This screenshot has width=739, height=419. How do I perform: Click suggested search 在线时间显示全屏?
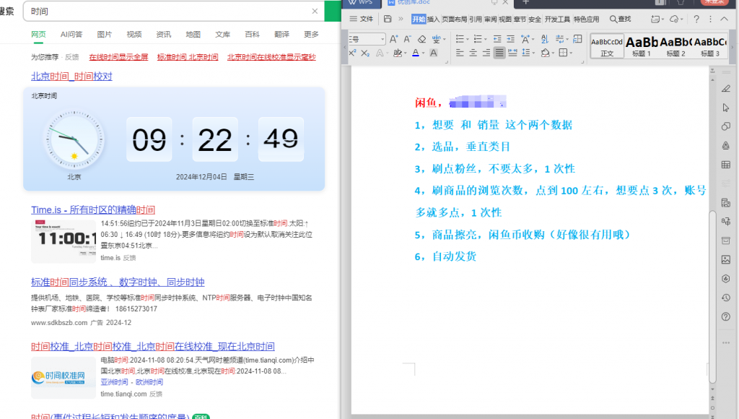point(118,57)
